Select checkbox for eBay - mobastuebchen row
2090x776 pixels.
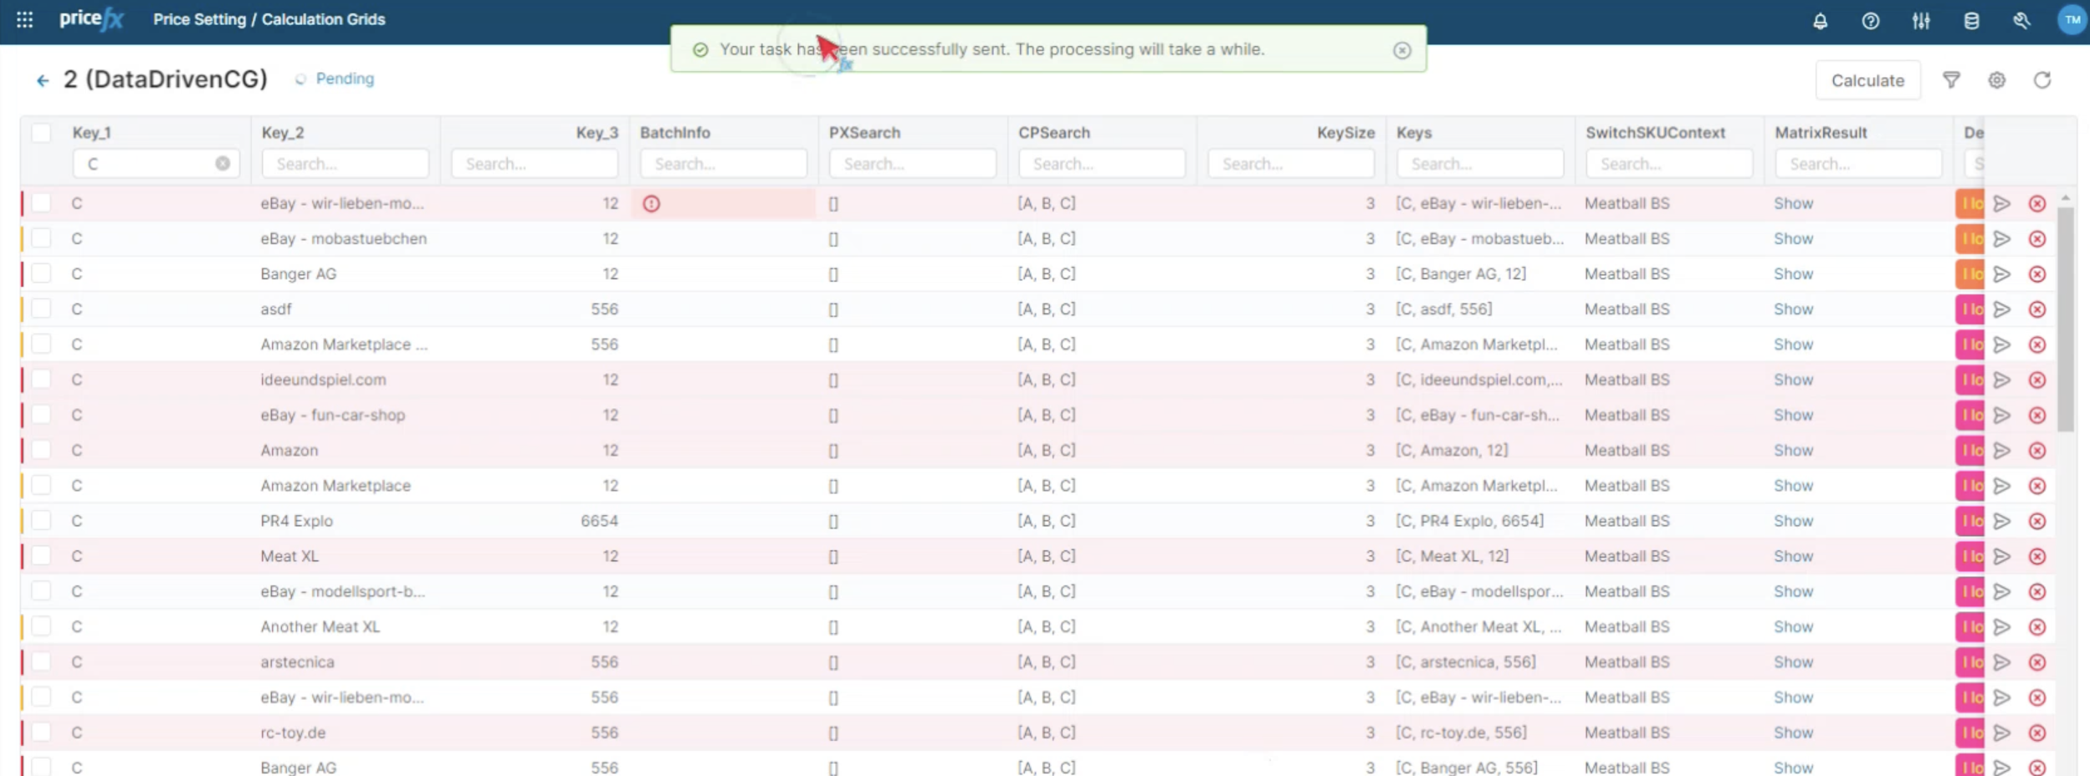(41, 238)
